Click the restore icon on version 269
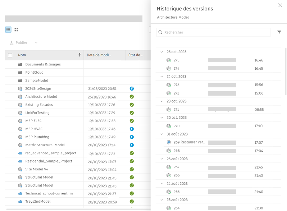Image resolution: width=287 pixels, height=211 pixels. [169, 142]
